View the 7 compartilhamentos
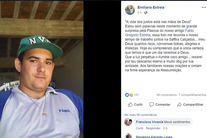Screen dimensions: 207x138 192,95
